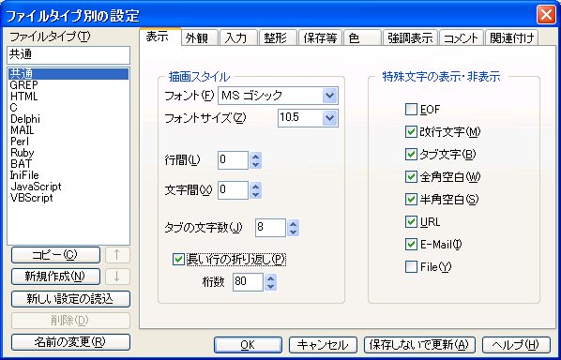This screenshot has height=360, width=561.
Task: Toggle the E-Mail checkbox
Action: [x=411, y=245]
